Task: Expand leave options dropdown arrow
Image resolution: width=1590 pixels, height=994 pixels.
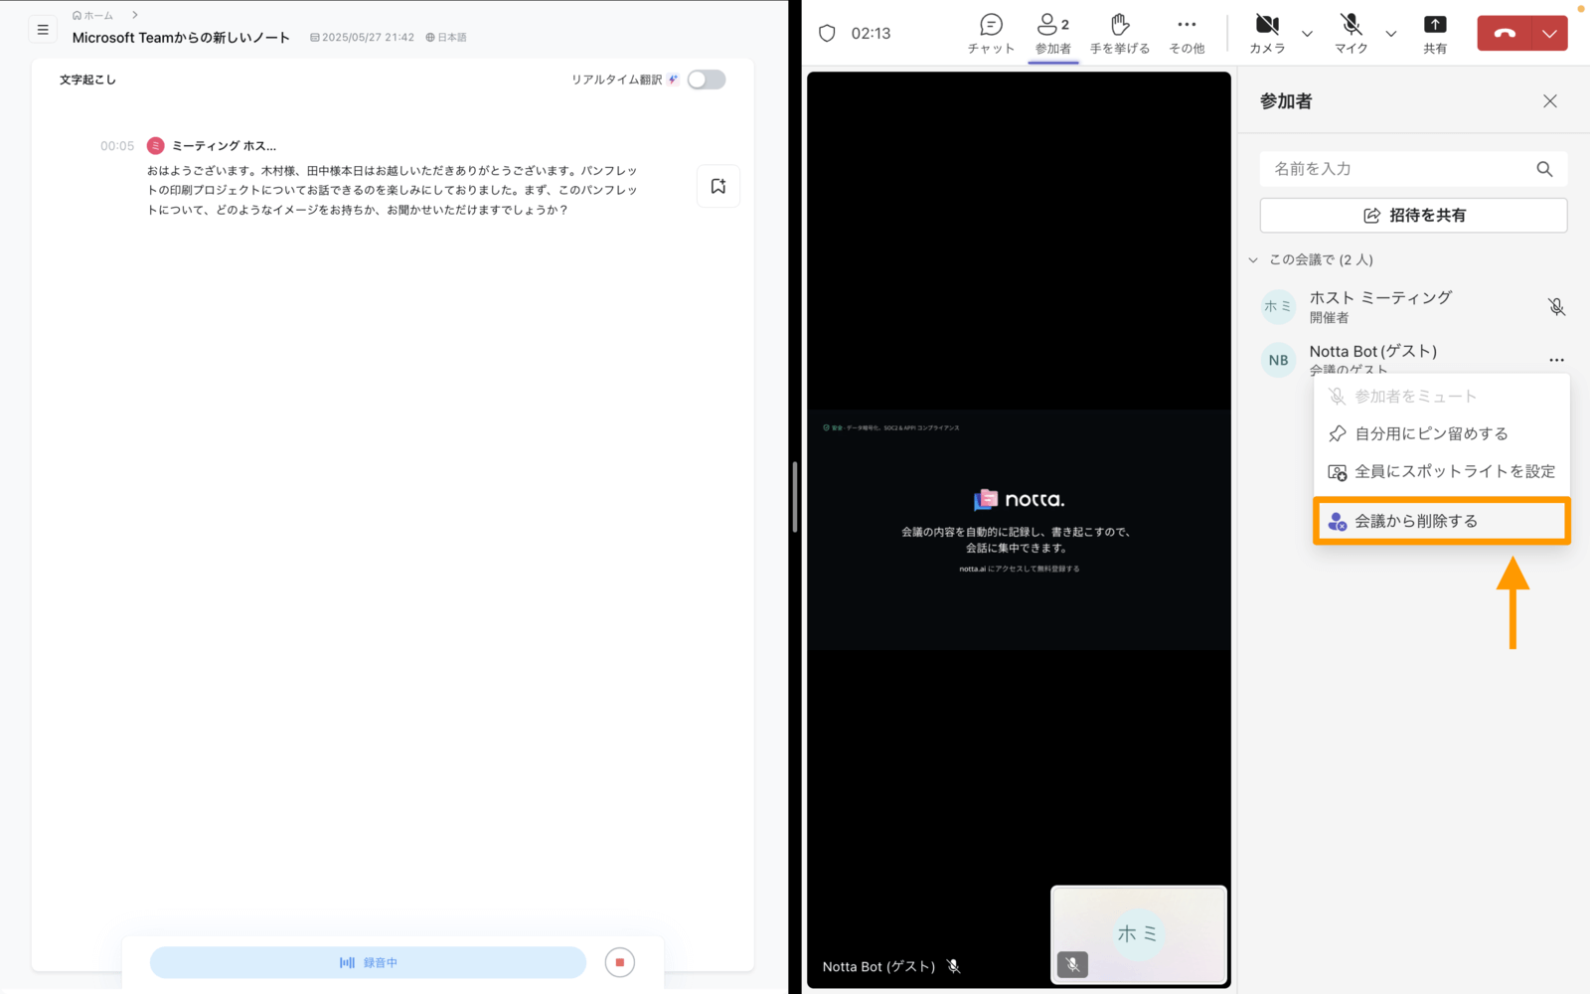Action: click(x=1549, y=33)
